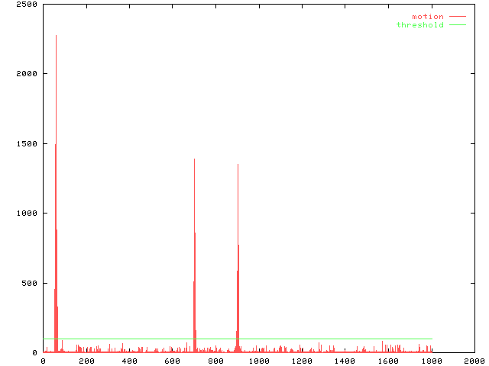
Task: Select the tallest motion peak's tip
Action: click(56, 36)
